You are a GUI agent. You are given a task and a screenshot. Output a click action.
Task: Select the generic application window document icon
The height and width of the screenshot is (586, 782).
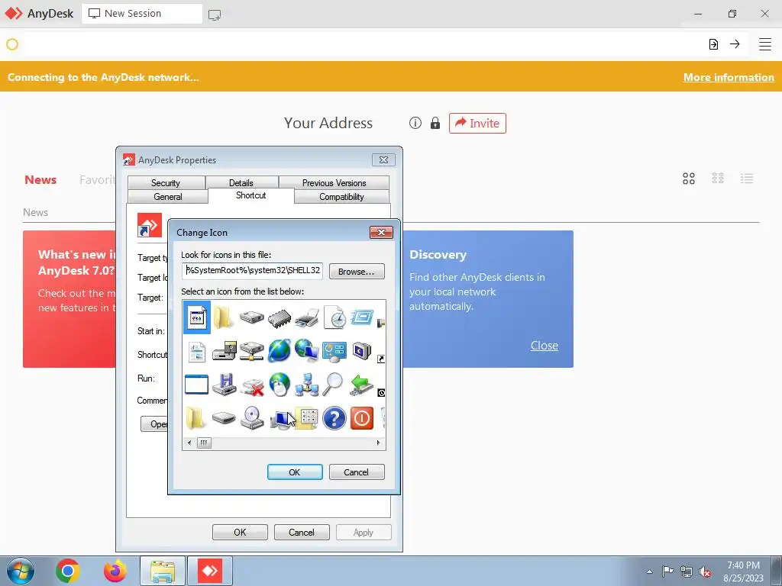(197, 317)
